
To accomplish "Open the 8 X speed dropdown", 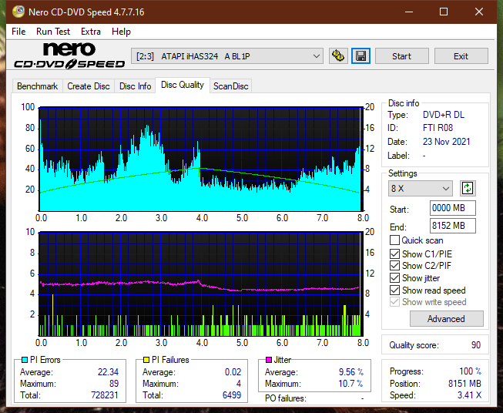I will (x=421, y=188).
